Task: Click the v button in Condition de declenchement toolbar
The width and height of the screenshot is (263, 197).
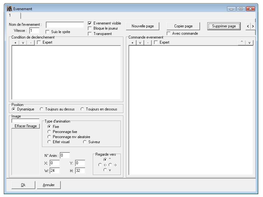Action: (23, 43)
